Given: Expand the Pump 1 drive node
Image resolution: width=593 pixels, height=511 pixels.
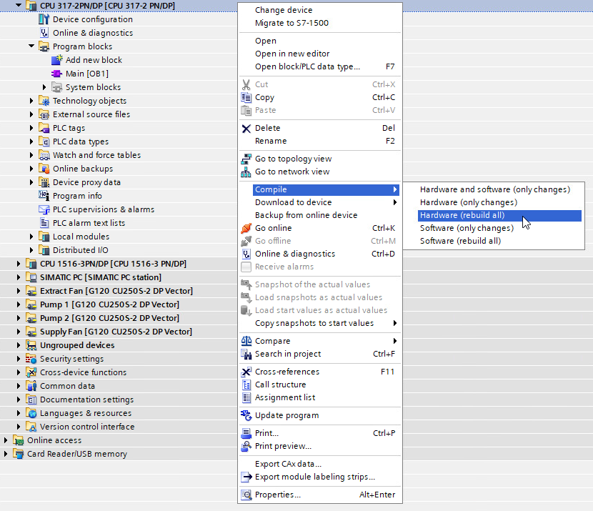Looking at the screenshot, I should 19,304.
